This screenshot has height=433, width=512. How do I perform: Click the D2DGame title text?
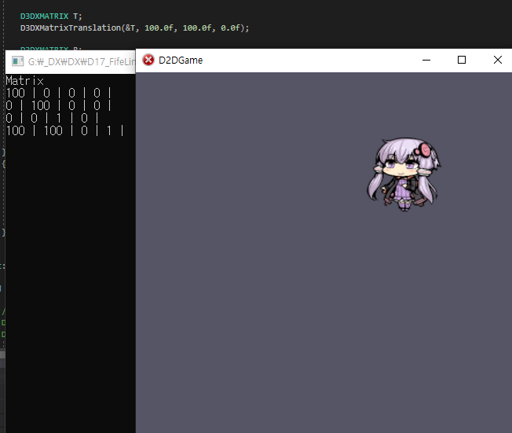tap(181, 61)
